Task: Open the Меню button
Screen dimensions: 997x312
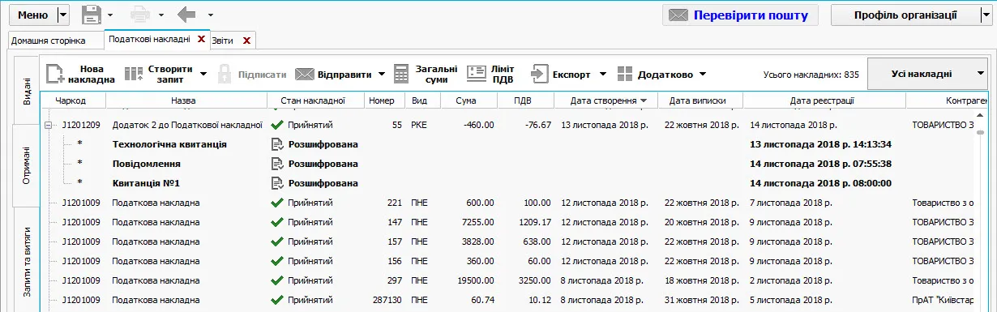Action: (x=32, y=15)
